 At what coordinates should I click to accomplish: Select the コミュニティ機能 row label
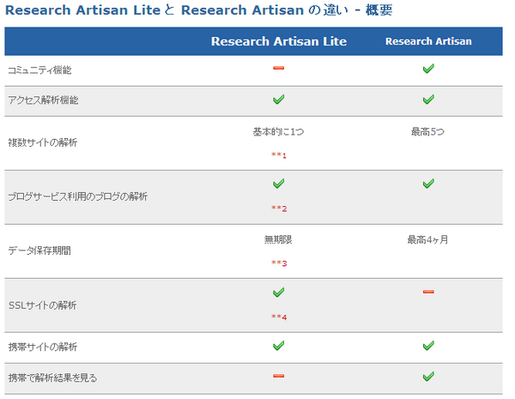click(39, 70)
